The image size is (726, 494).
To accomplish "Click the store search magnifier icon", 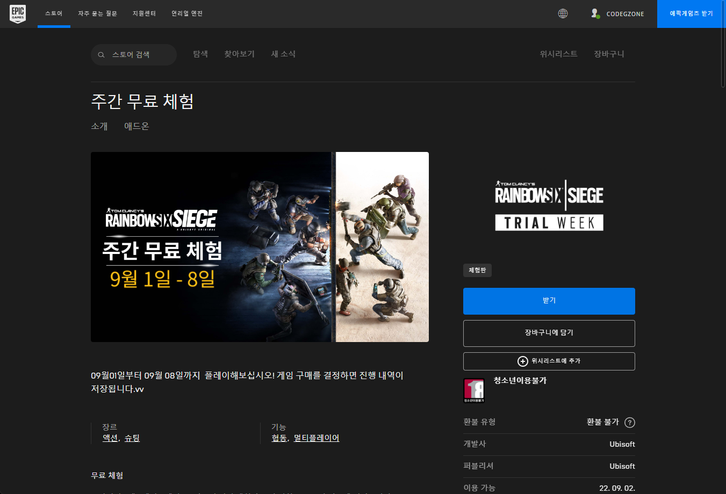I will (101, 55).
